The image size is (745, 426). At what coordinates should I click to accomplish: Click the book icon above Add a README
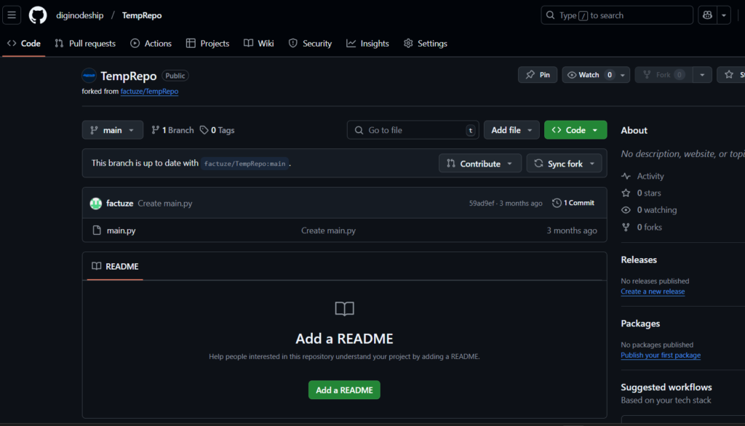(344, 309)
